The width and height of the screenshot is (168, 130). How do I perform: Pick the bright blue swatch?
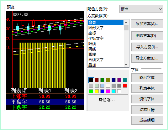(102, 91)
